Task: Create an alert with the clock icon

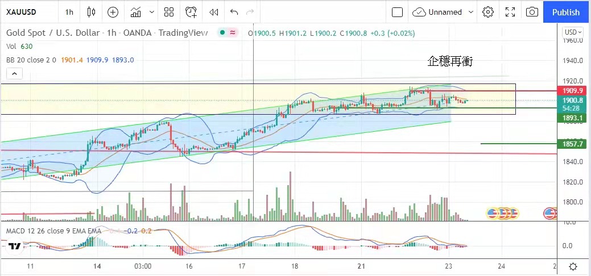Action: (191, 12)
